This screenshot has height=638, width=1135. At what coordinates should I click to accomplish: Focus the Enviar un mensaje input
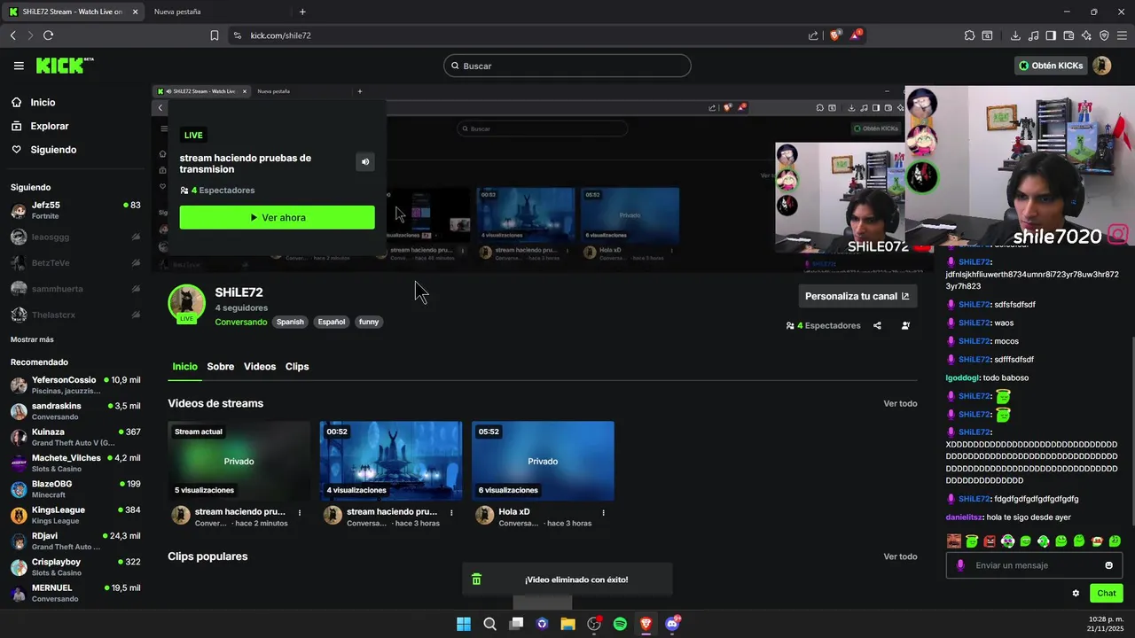tap(1036, 565)
